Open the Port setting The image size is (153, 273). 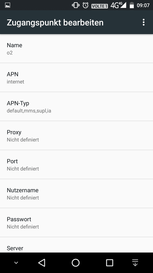pyautogui.click(x=76, y=164)
